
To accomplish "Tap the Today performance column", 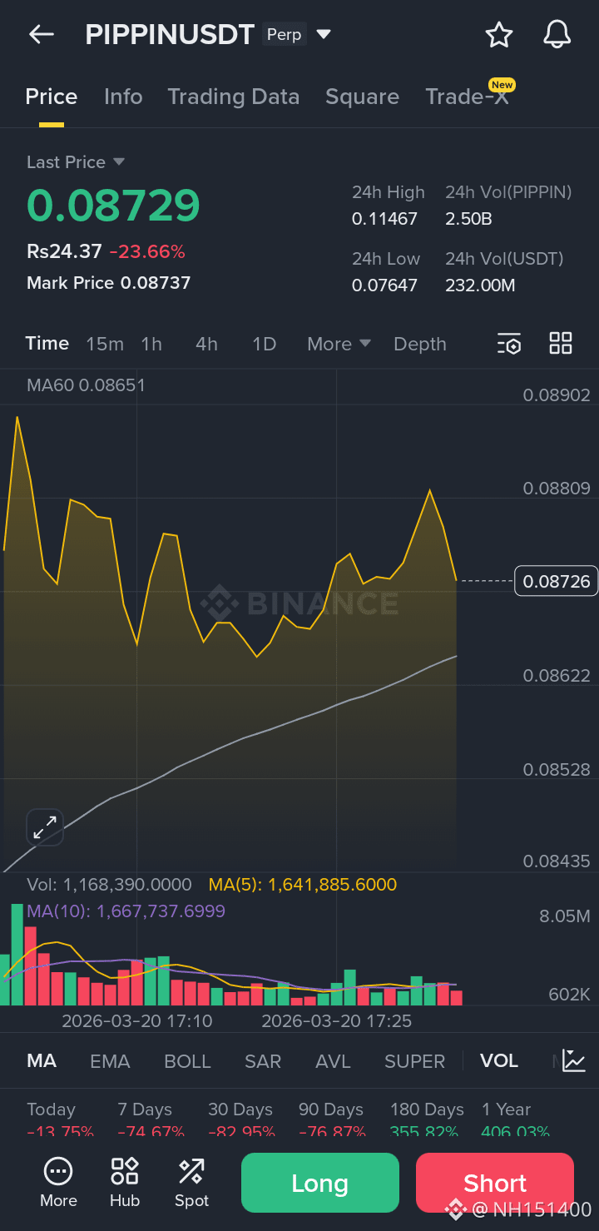I will point(60,1119).
